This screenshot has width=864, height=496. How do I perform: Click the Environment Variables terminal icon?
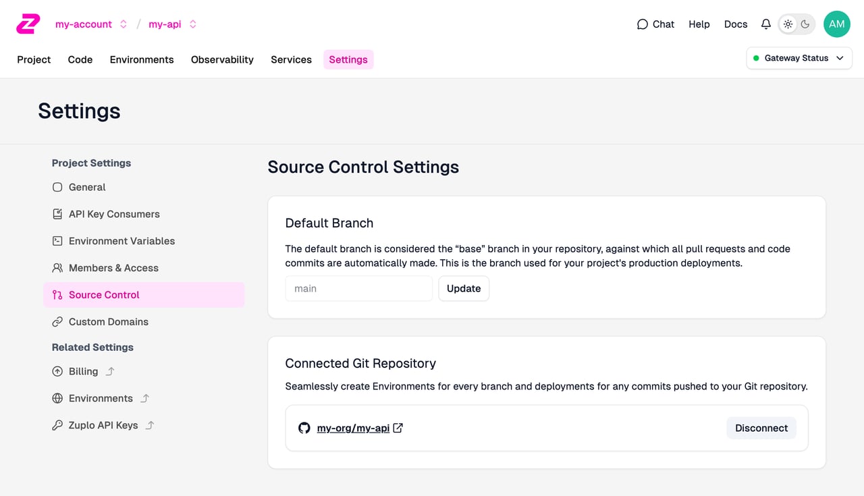tap(57, 241)
